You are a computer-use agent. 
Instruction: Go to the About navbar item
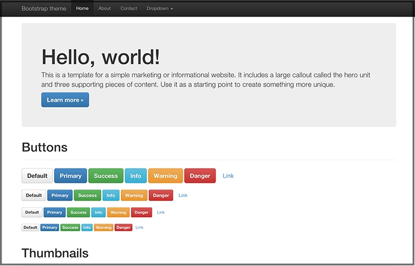(x=104, y=9)
